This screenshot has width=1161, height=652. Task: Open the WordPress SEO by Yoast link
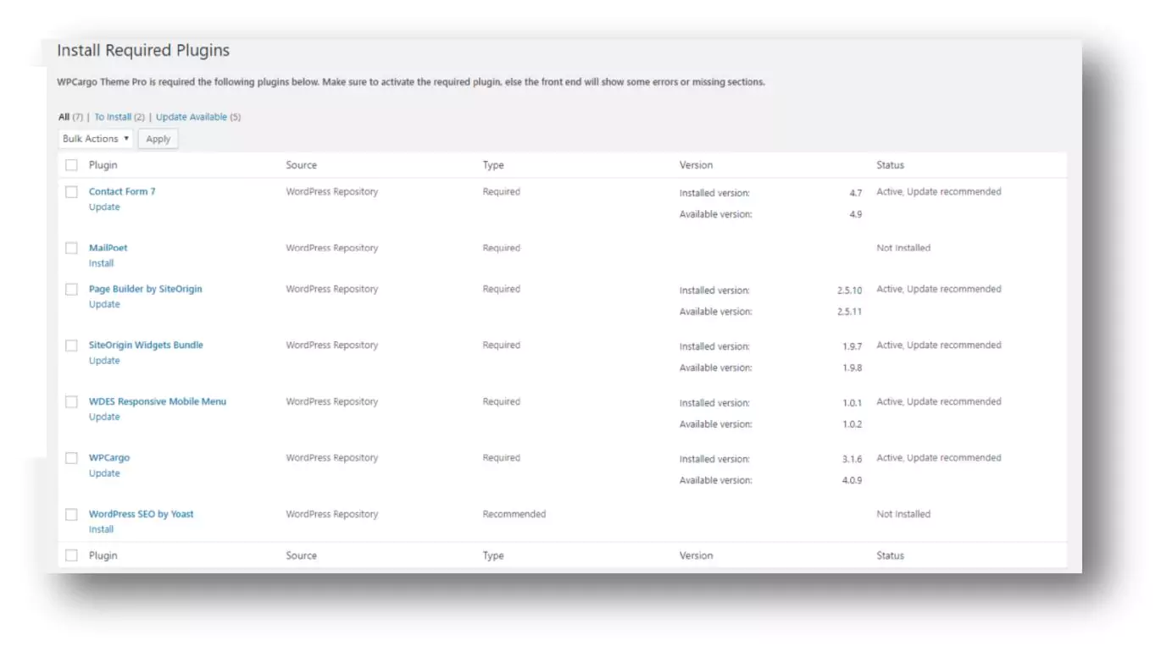click(x=142, y=514)
